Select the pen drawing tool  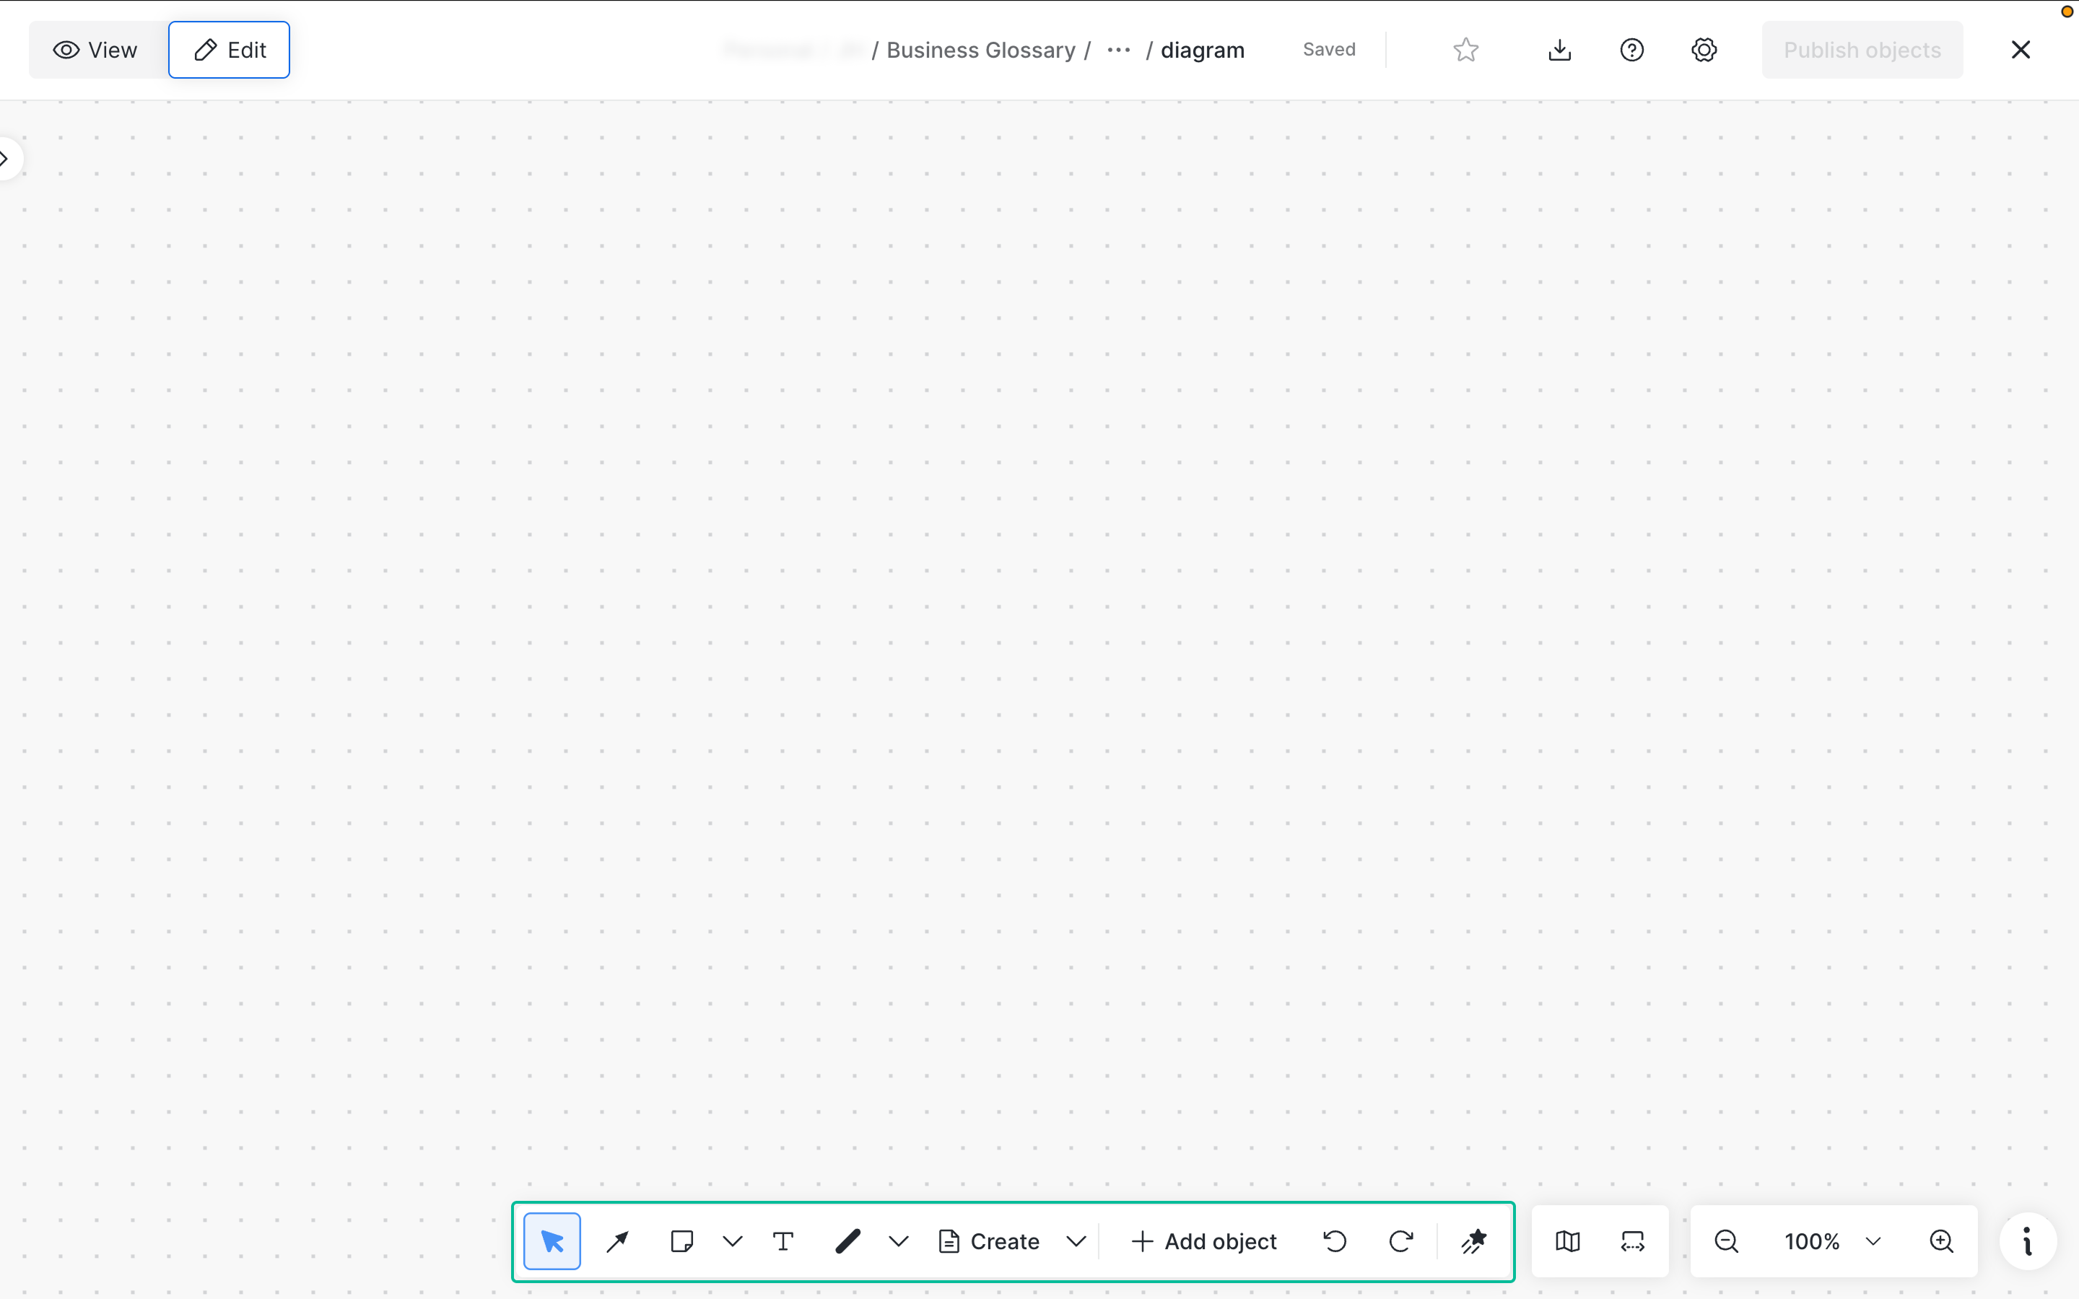click(847, 1241)
